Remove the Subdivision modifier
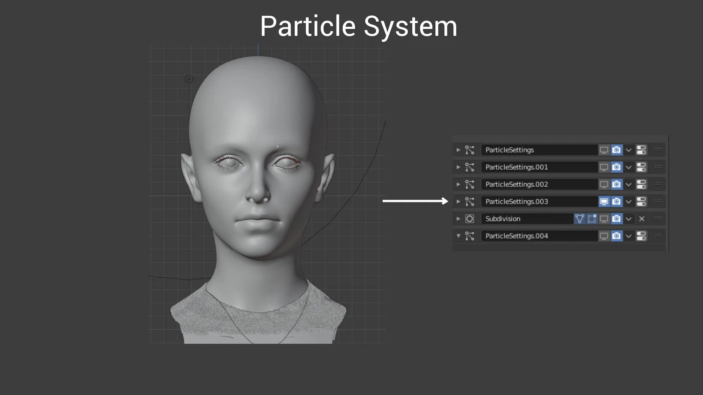The height and width of the screenshot is (395, 703). [641, 219]
